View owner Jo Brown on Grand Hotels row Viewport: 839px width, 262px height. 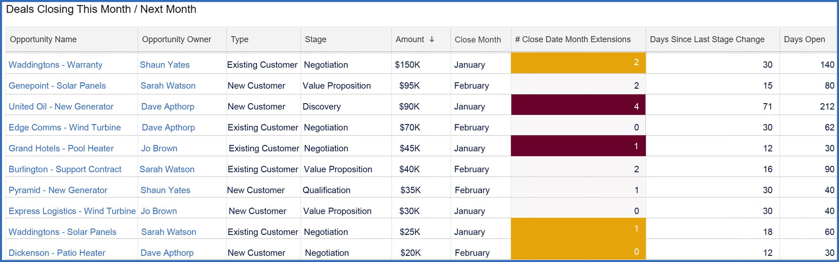point(159,148)
